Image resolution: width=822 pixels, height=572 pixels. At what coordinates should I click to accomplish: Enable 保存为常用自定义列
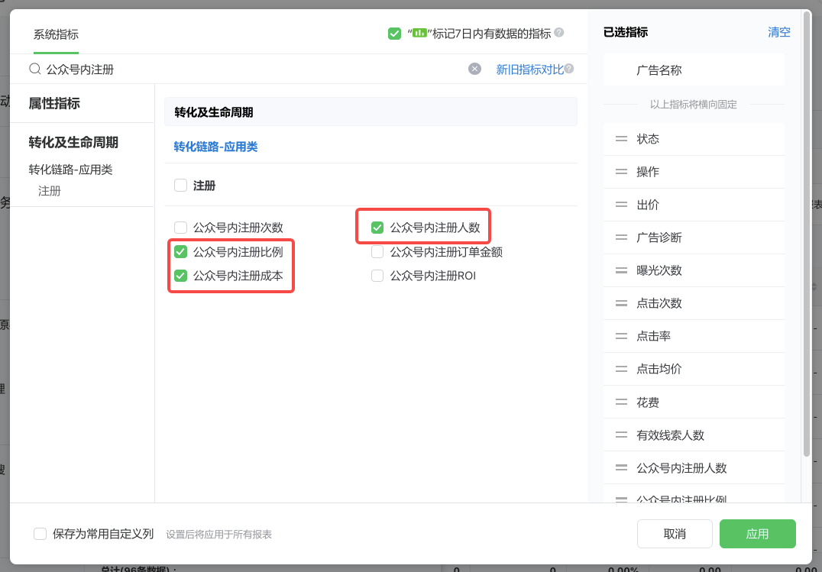tap(40, 533)
